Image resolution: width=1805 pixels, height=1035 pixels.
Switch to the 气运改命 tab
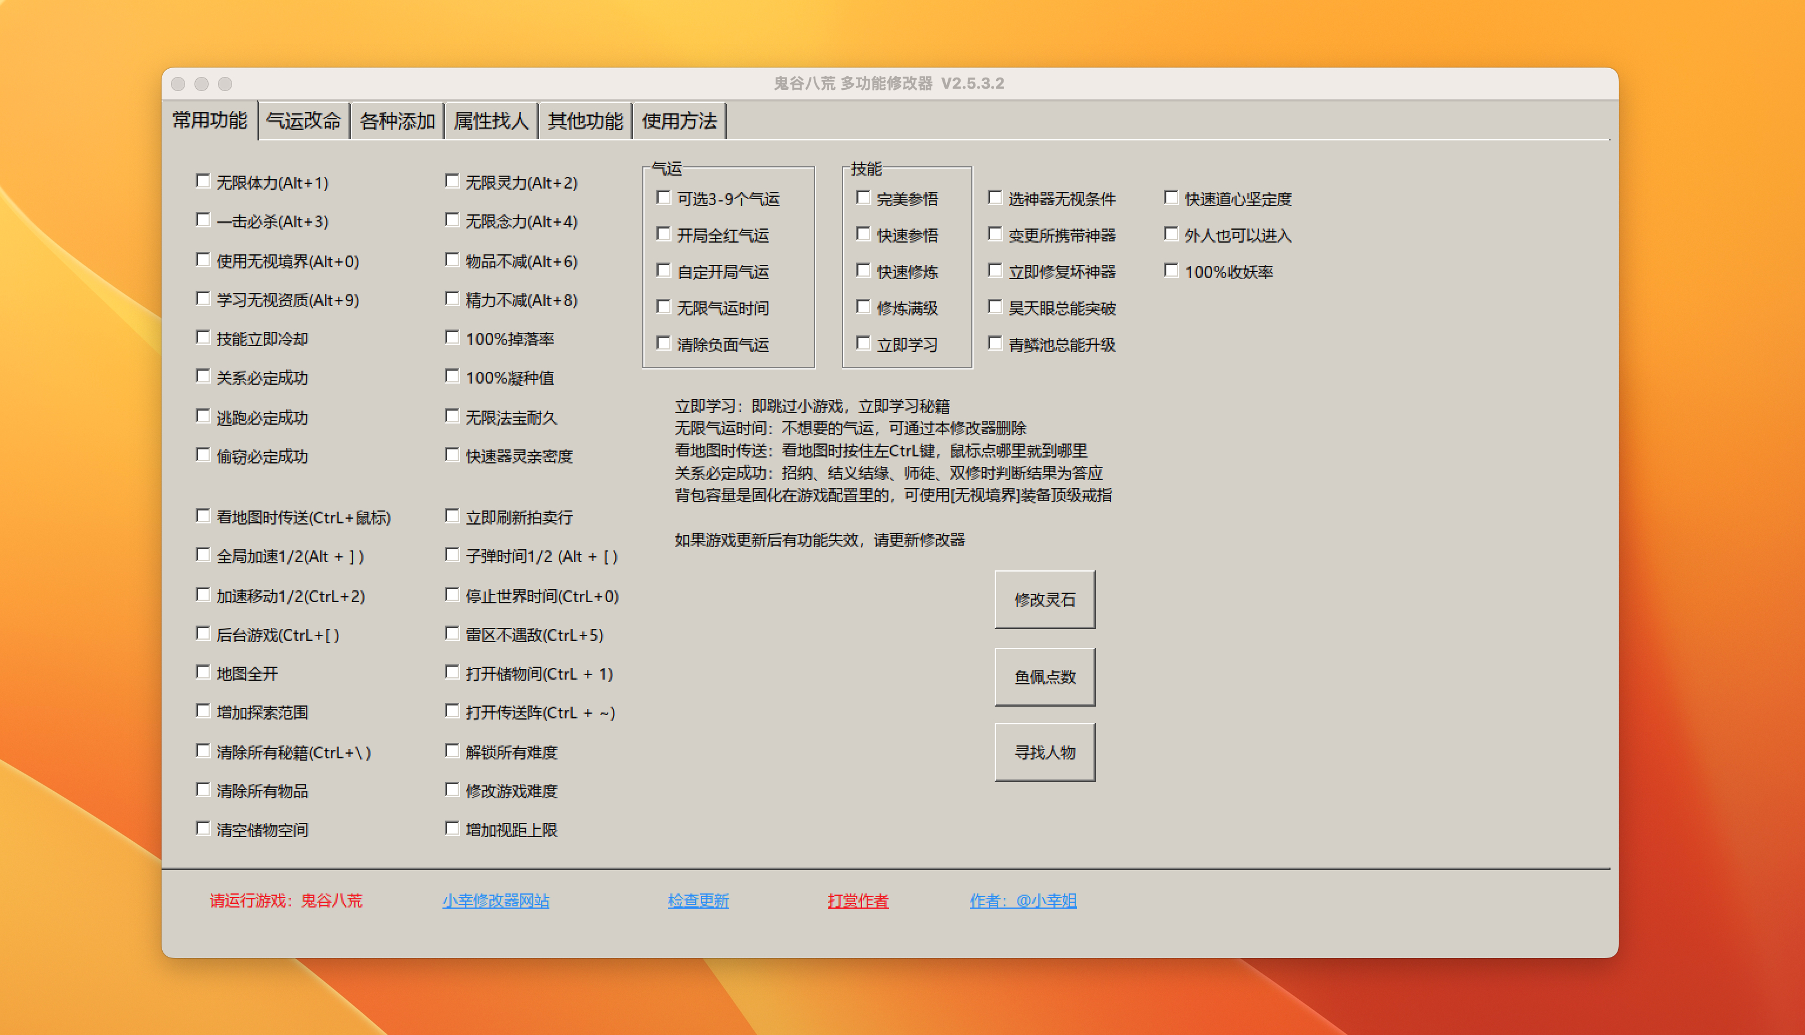(304, 121)
